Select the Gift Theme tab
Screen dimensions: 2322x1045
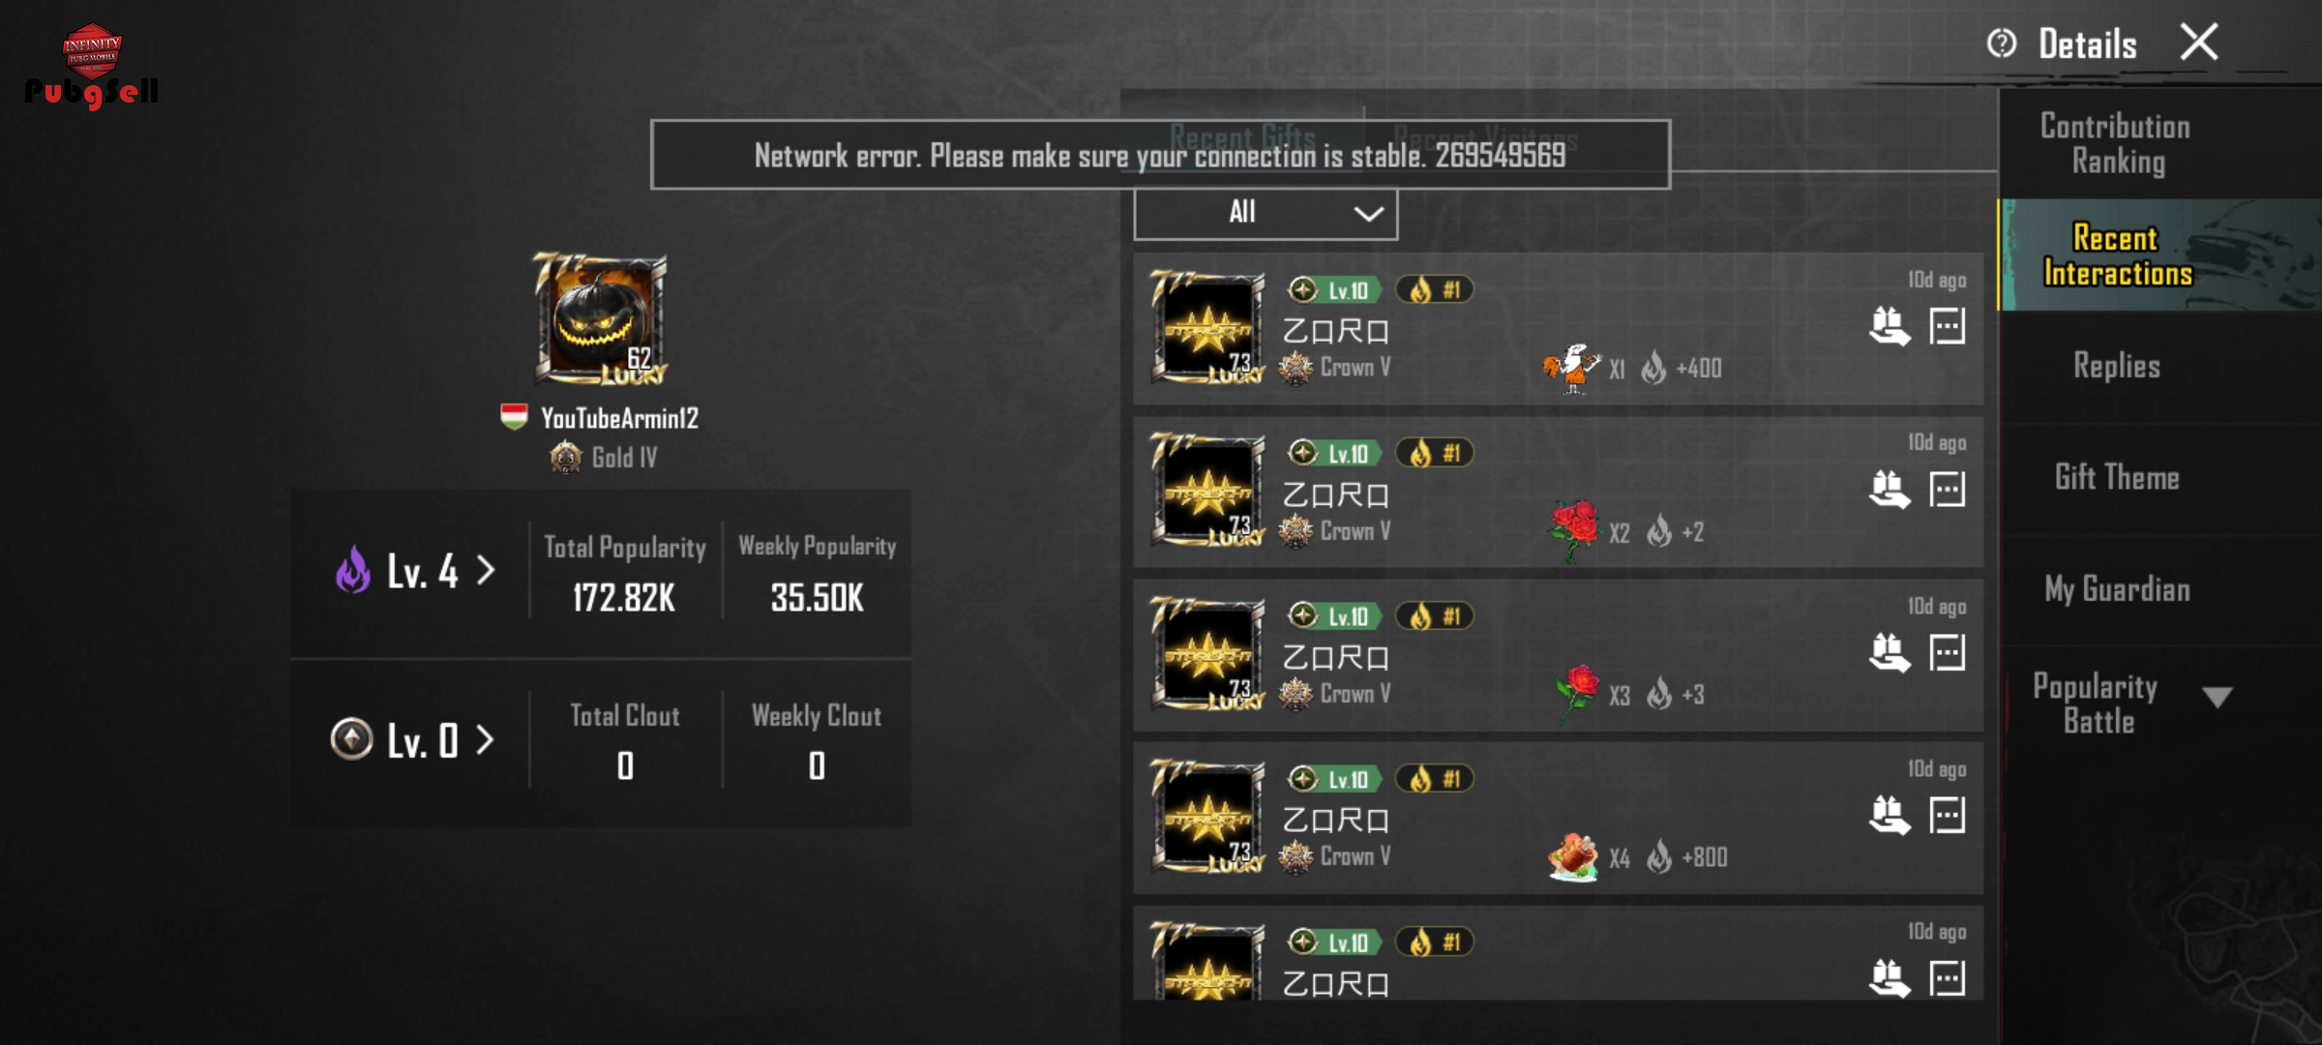coord(2116,477)
